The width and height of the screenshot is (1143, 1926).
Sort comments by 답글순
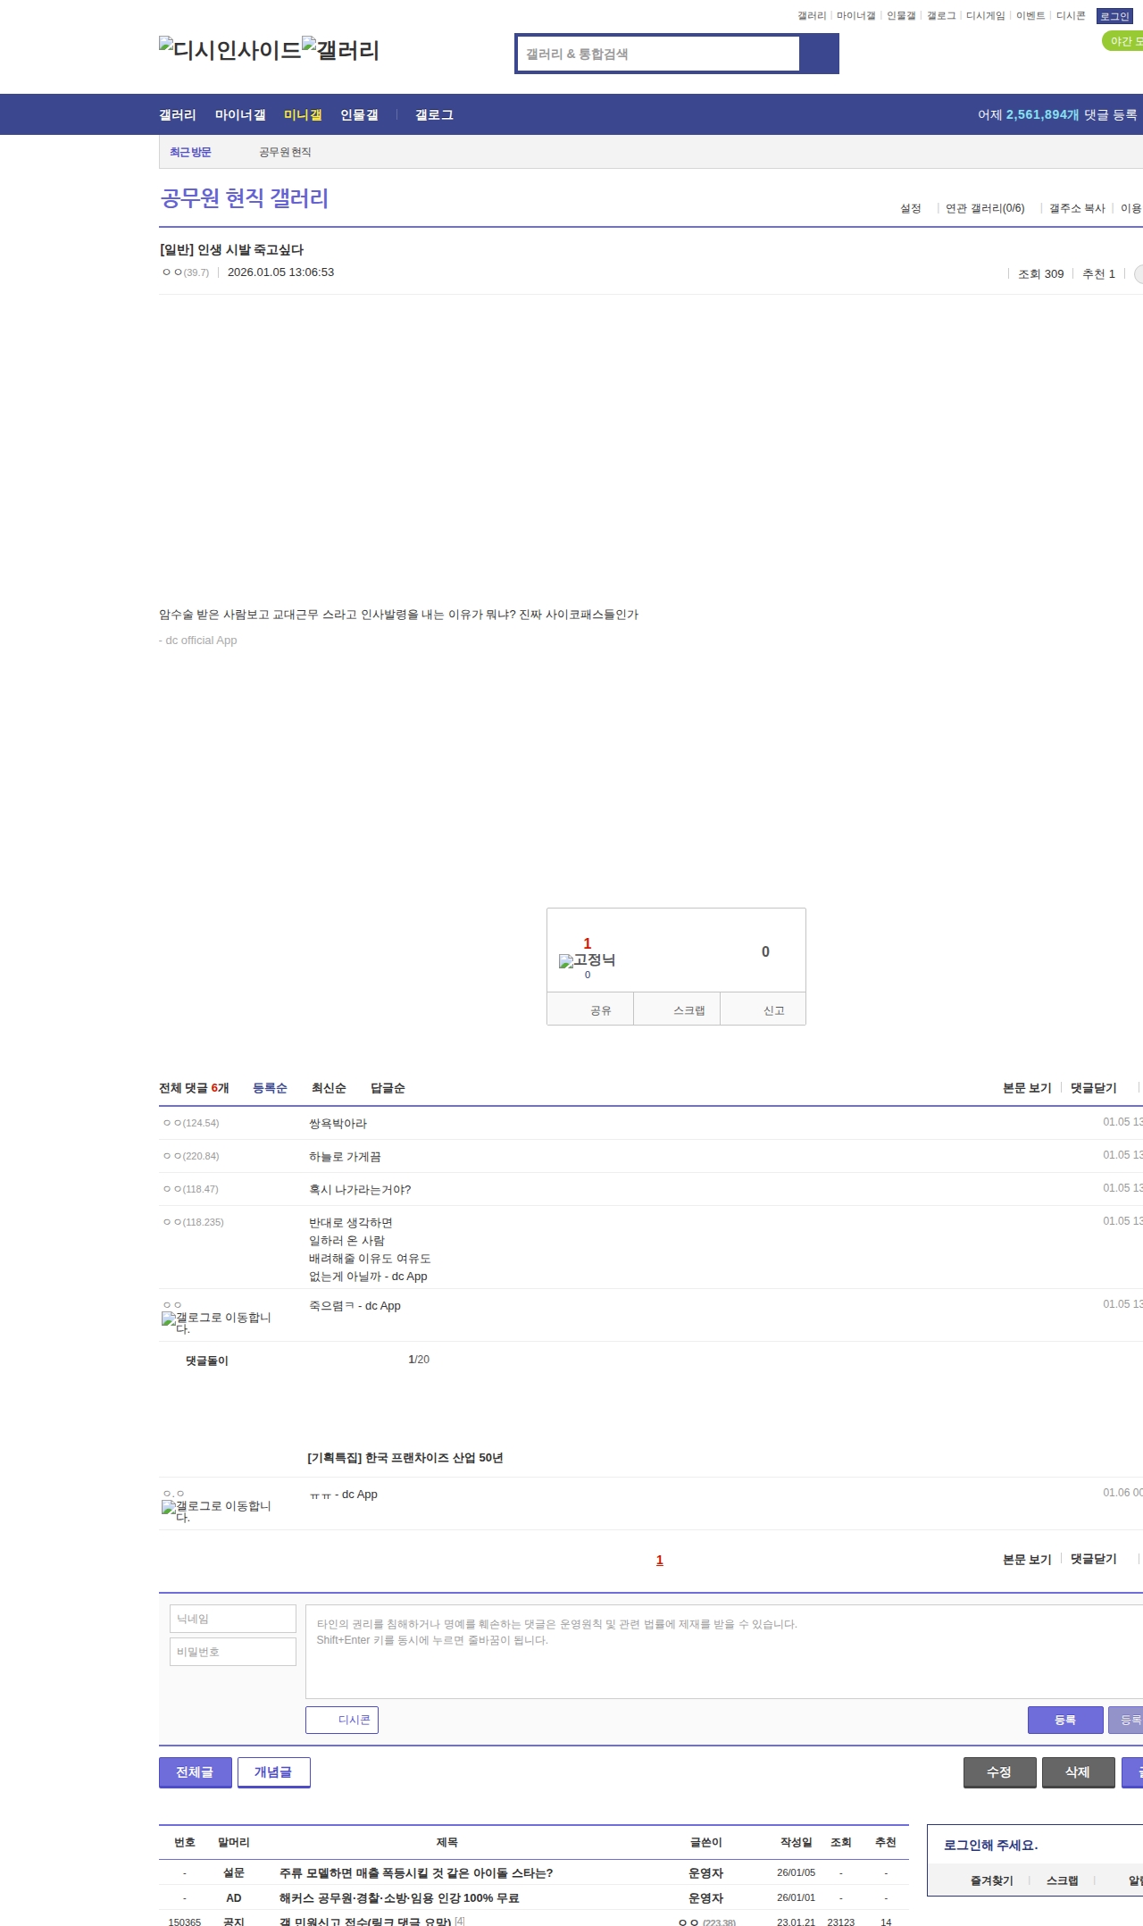click(x=388, y=1088)
